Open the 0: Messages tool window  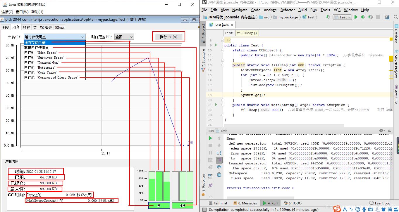pyautogui.click(x=245, y=203)
